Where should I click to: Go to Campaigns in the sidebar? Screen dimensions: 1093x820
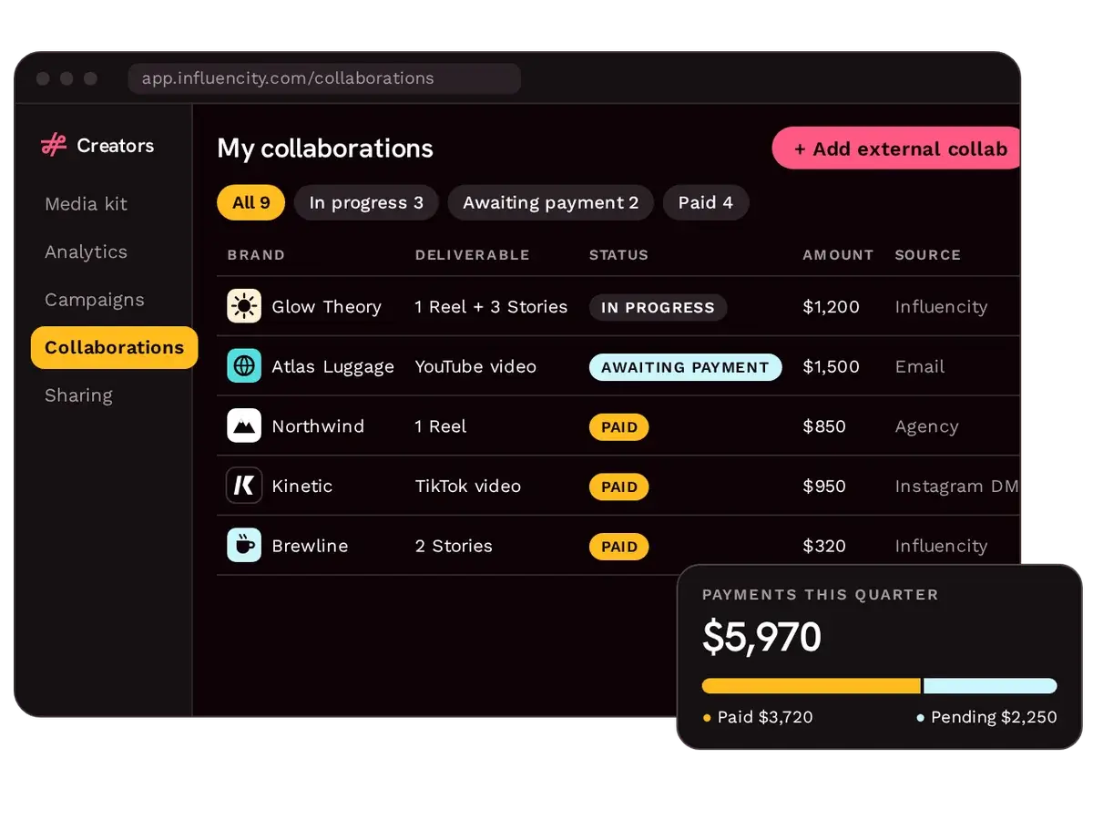click(95, 300)
